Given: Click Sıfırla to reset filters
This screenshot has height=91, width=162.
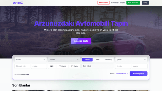Looking at the screenshot, I should [112, 74].
